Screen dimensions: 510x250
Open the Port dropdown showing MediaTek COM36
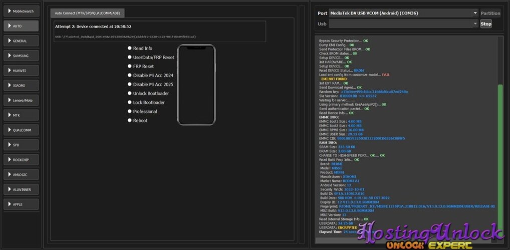(x=403, y=13)
